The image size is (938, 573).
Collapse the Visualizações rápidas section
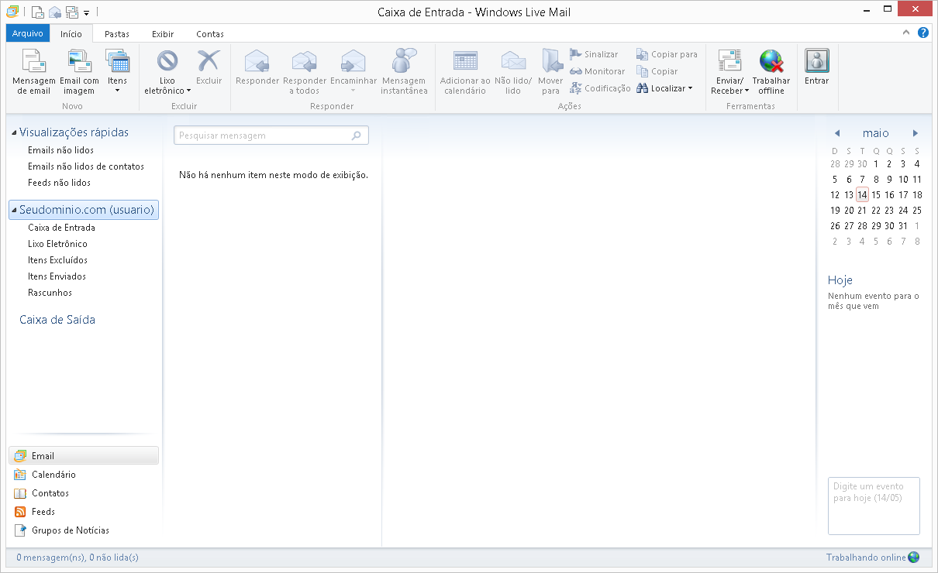pyautogui.click(x=15, y=133)
